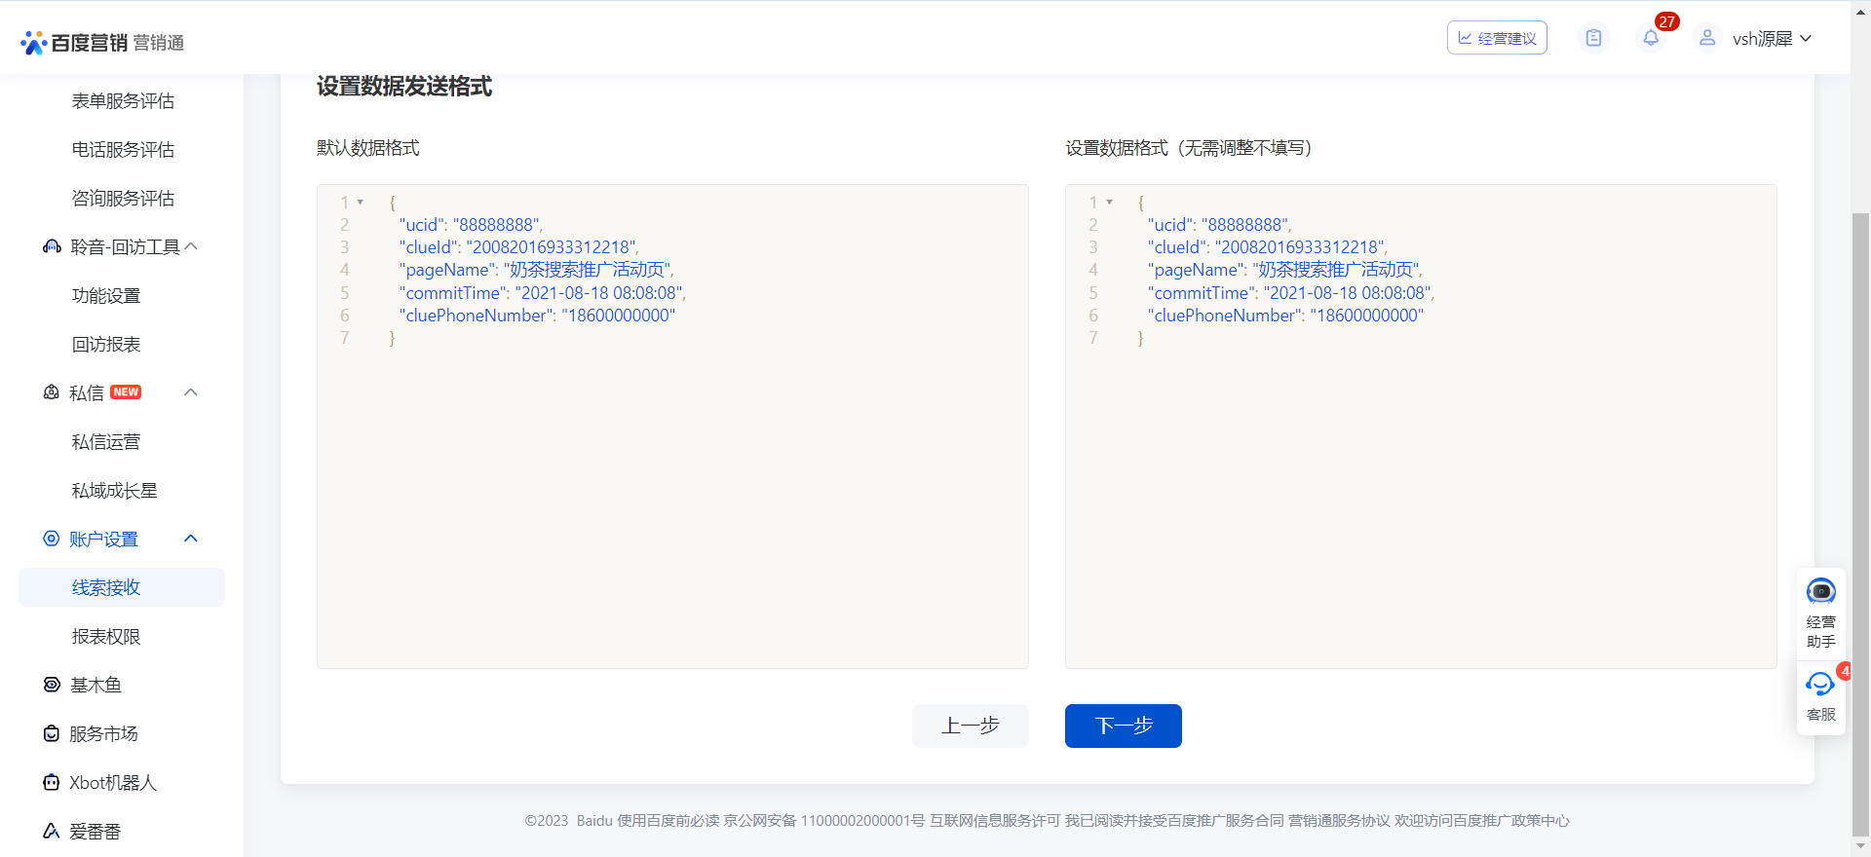Click the 聆音-回访工具 headset icon
The image size is (1871, 857).
point(52,246)
